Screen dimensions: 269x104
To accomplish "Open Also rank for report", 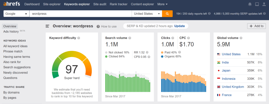I will click(12, 62).
